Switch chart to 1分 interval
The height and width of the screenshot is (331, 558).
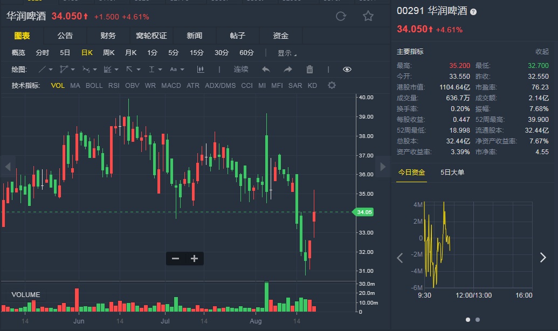click(153, 53)
